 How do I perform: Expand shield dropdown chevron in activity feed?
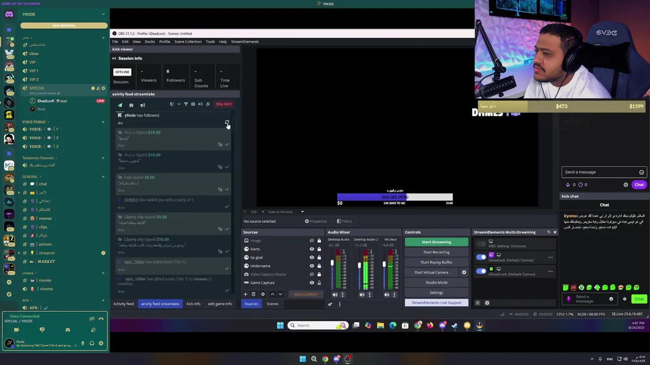tap(178, 104)
